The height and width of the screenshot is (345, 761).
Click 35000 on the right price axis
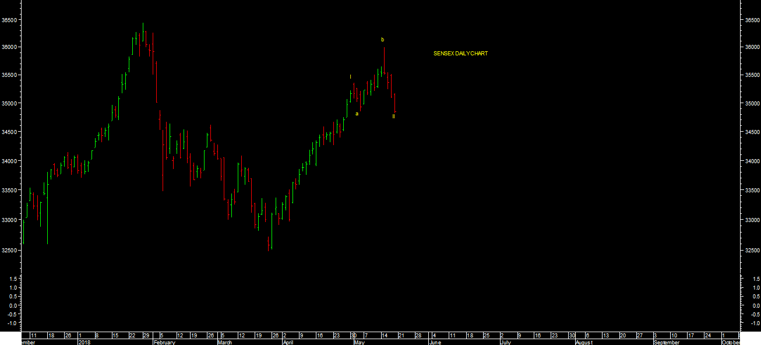click(752, 104)
